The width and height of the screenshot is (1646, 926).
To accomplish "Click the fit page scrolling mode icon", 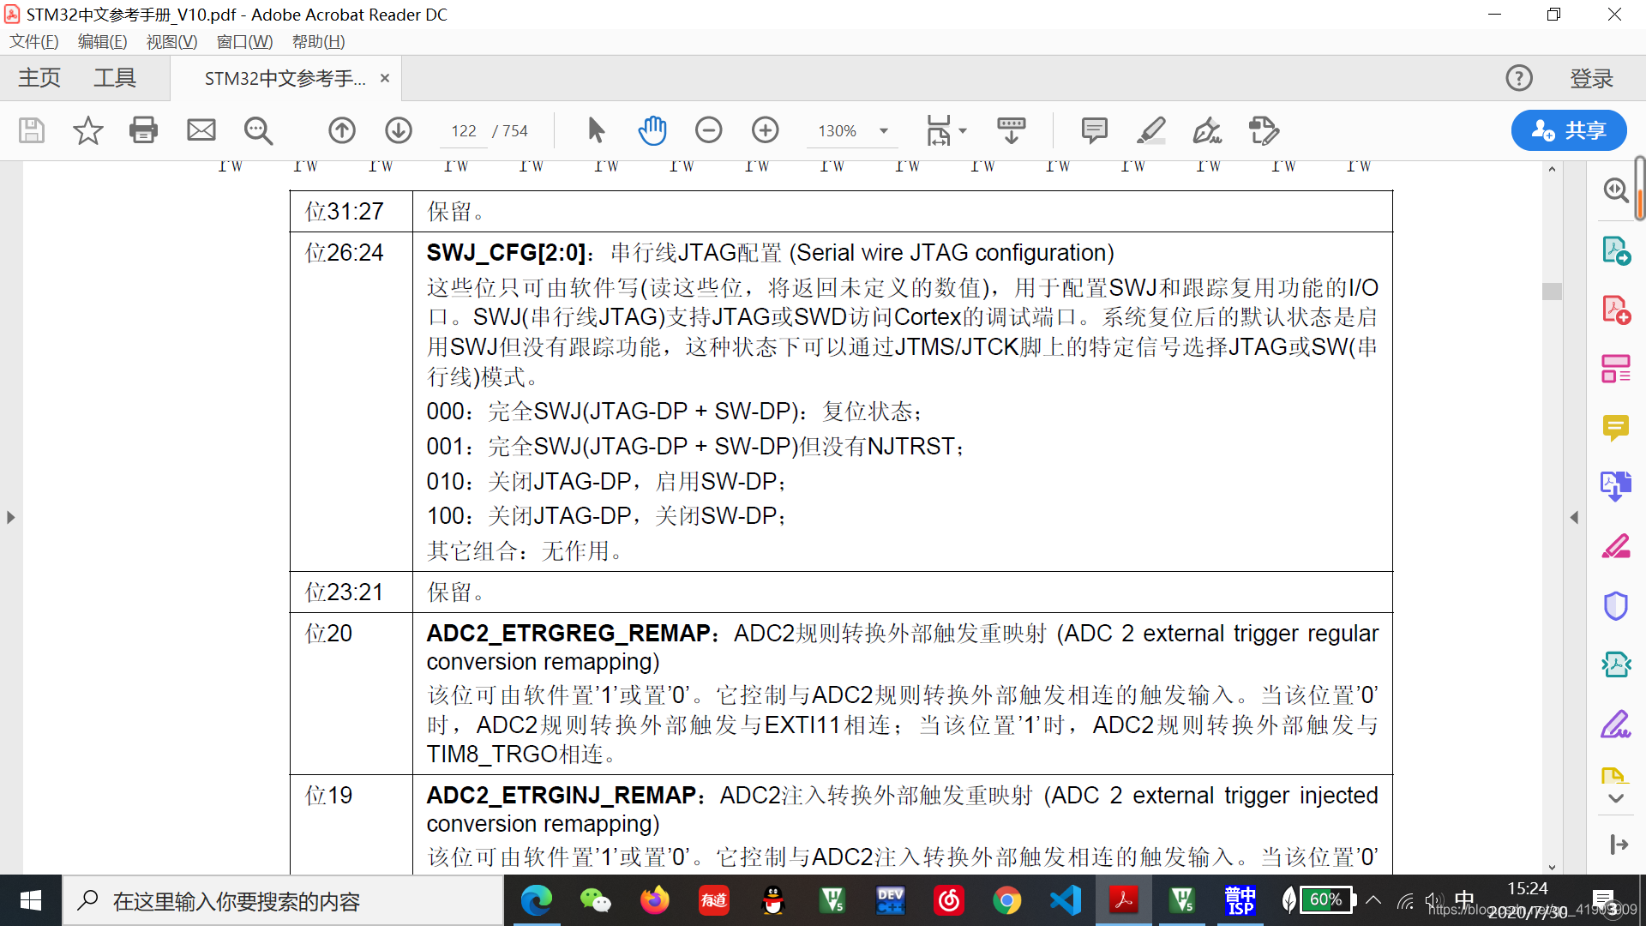I will [940, 130].
